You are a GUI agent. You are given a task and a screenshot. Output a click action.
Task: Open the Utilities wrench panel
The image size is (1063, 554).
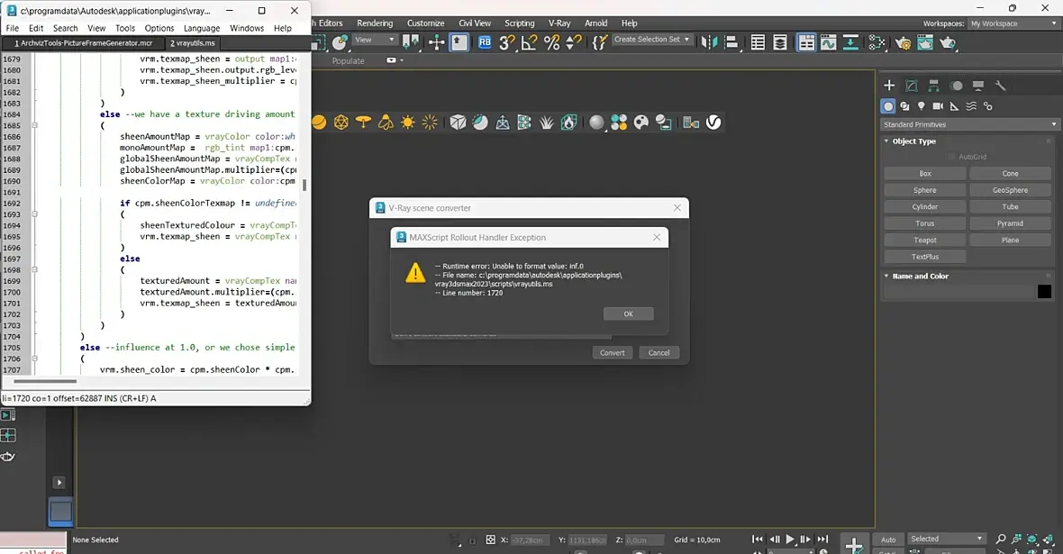click(x=1000, y=86)
